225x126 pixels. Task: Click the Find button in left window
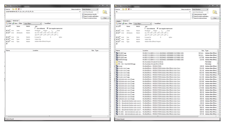coord(105,18)
